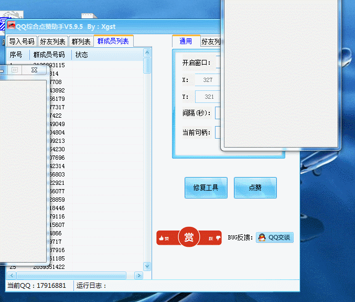Screen dimensions: 355x302
Task: Select the member row ending 22921
Action: coord(96,183)
